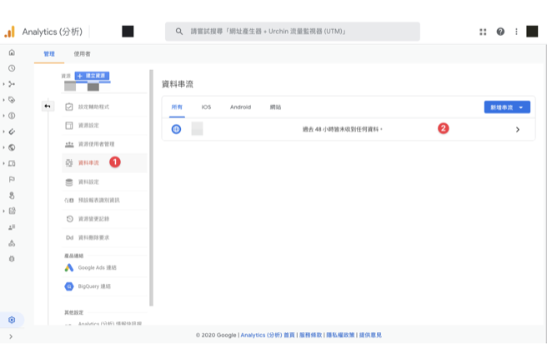Expand the left sidebar with bottom chevron
Screen dimensions: 547x363
pyautogui.click(x=11, y=336)
